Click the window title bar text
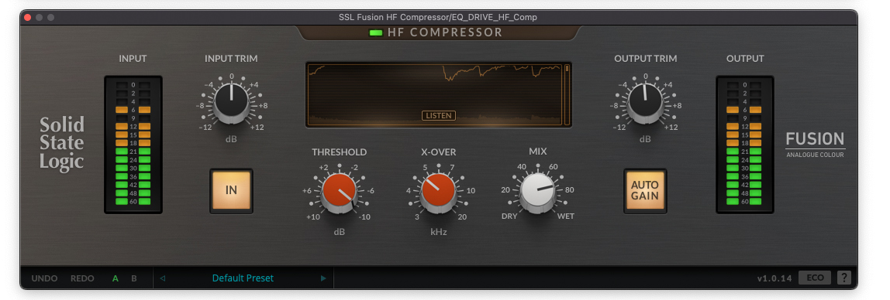The image size is (890, 300). pyautogui.click(x=437, y=17)
